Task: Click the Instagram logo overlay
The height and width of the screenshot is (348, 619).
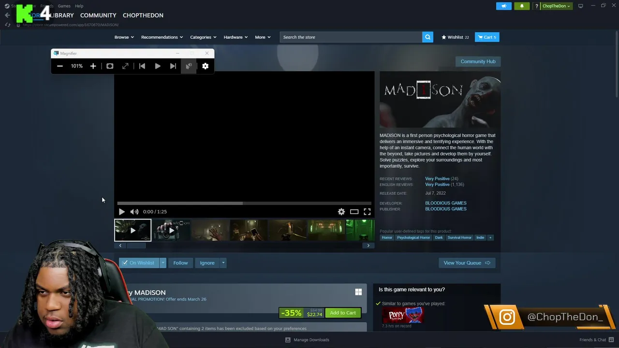Action: pyautogui.click(x=507, y=317)
